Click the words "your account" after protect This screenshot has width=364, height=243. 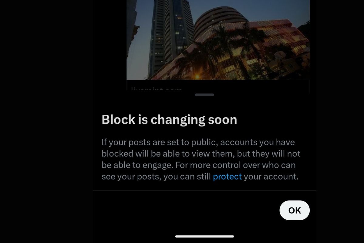tap(270, 176)
